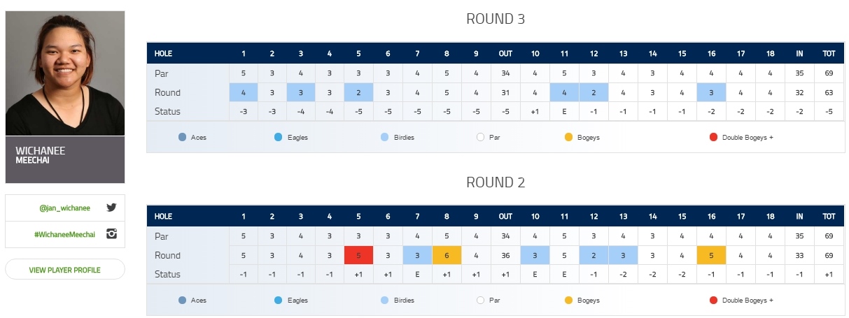The image size is (849, 318).
Task: Click the Round 3 Aces legend dot
Action: pyautogui.click(x=183, y=137)
